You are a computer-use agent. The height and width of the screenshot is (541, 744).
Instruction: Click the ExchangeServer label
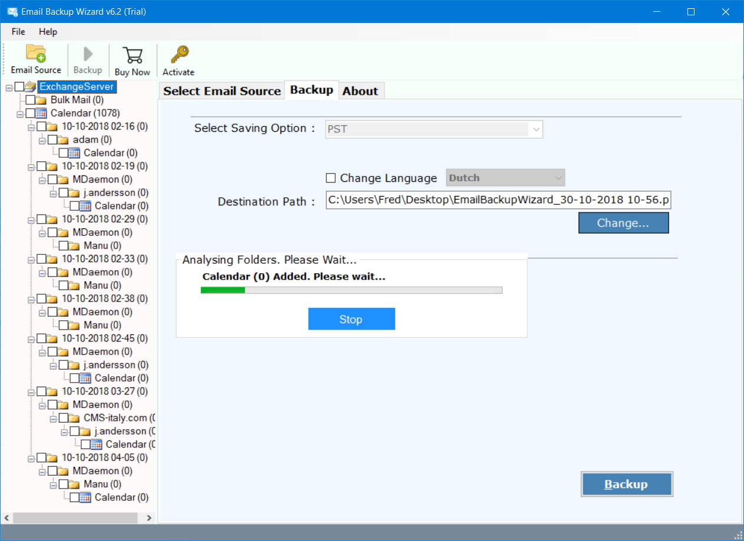[x=77, y=87]
